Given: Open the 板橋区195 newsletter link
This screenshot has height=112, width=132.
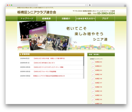Looking at the screenshot, I should [98, 91].
